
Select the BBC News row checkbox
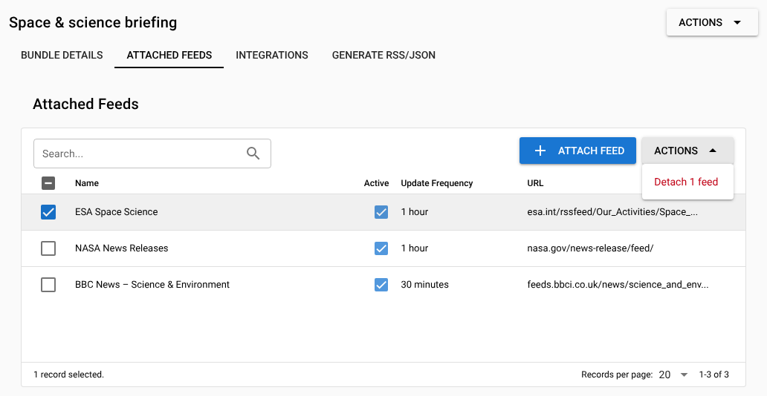point(48,285)
